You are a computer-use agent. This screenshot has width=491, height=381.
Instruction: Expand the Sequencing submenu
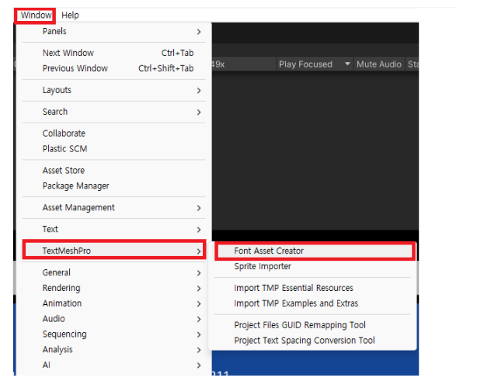click(x=114, y=334)
